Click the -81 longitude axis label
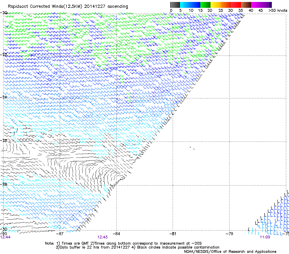 pos(173,234)
